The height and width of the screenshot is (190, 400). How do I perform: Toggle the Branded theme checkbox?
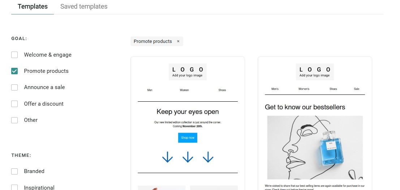click(14, 171)
